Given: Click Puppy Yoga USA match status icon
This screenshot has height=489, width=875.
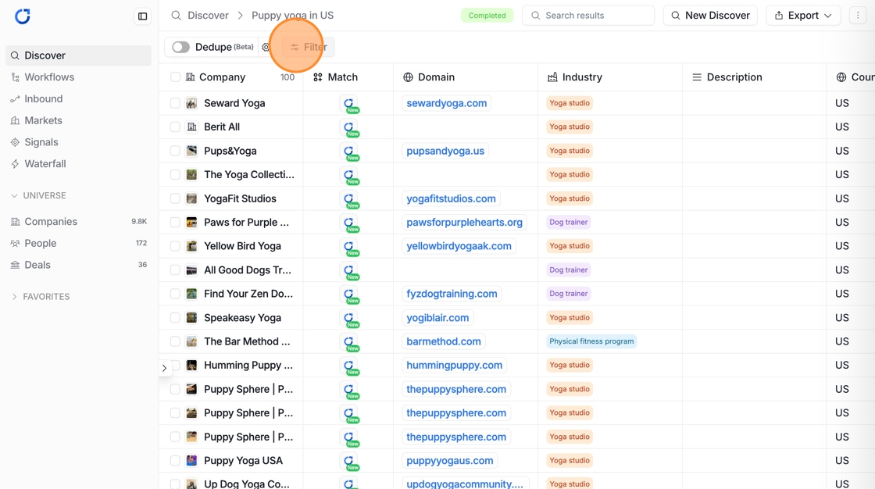Looking at the screenshot, I should [349, 461].
